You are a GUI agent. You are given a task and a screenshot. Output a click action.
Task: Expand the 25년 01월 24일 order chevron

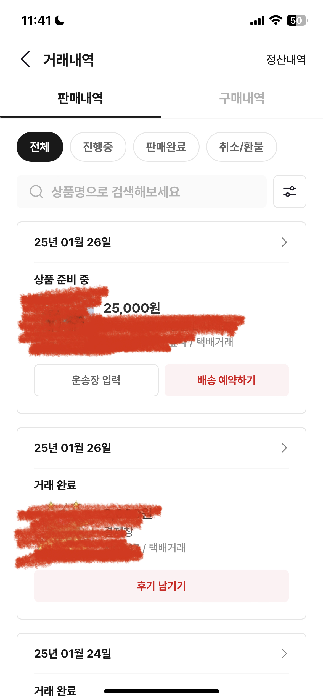(284, 654)
